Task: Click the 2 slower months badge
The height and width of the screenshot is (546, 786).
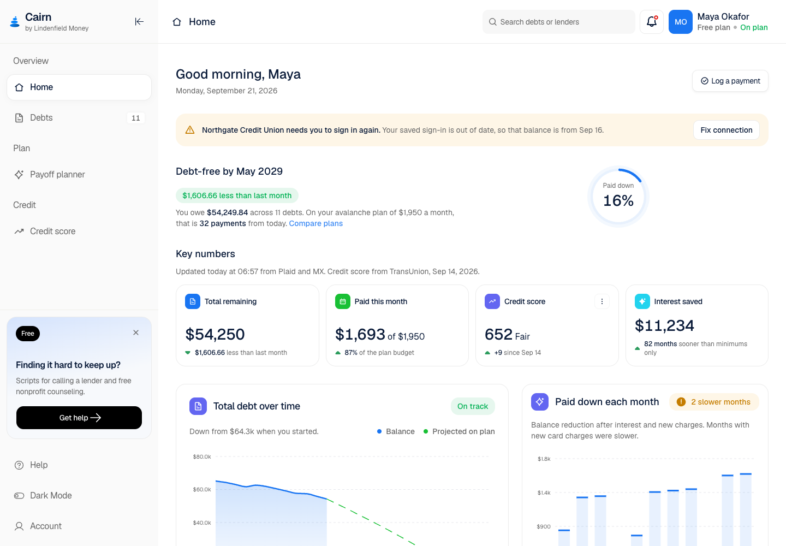Action: point(714,402)
